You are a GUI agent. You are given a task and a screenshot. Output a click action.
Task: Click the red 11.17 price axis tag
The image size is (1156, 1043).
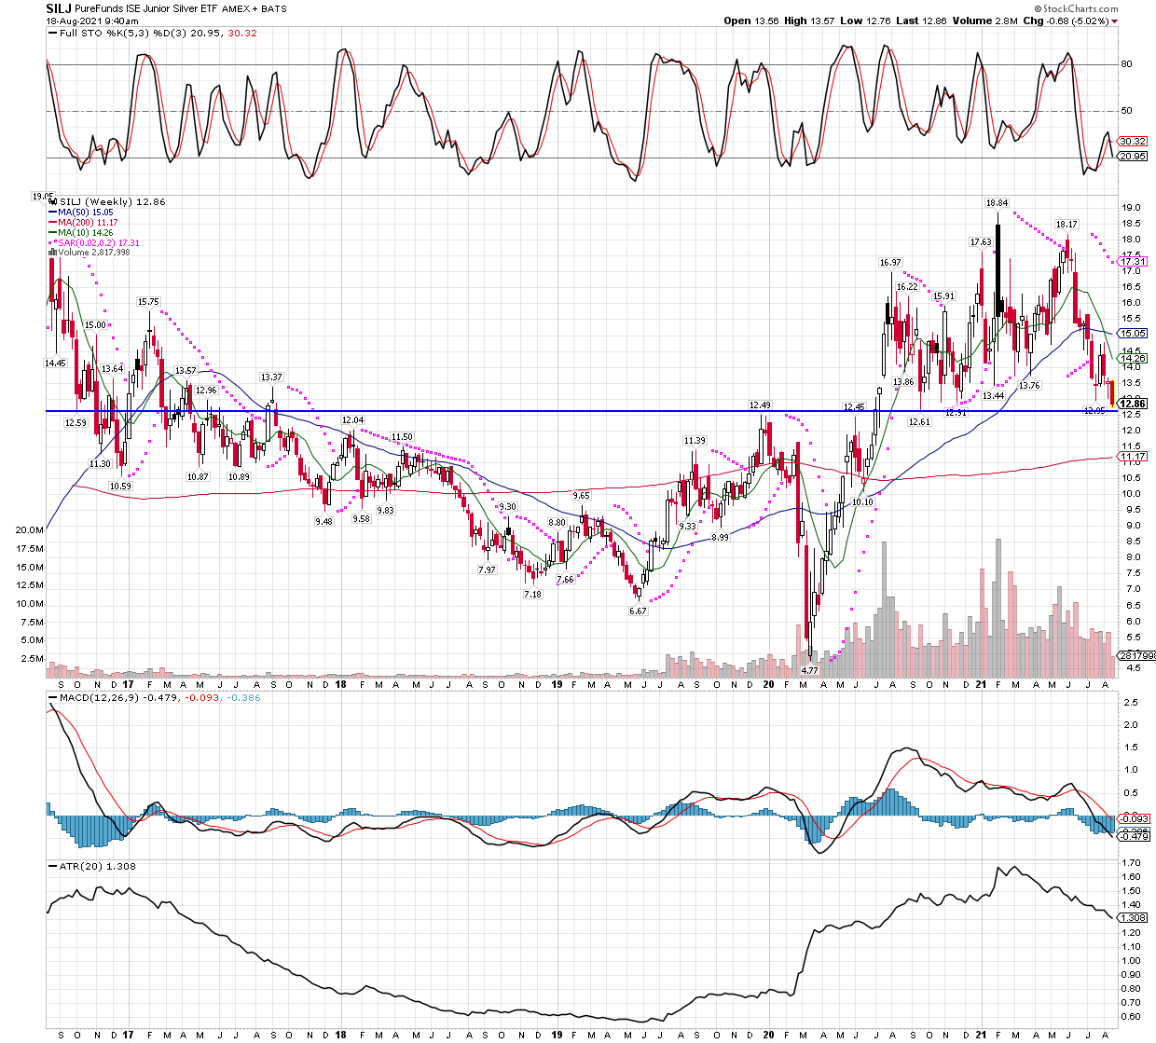pos(1133,457)
